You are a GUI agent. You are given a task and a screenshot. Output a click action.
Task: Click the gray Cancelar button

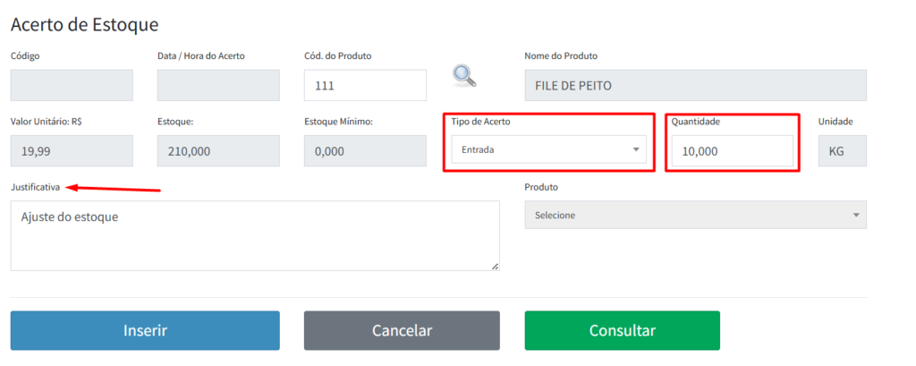402,330
